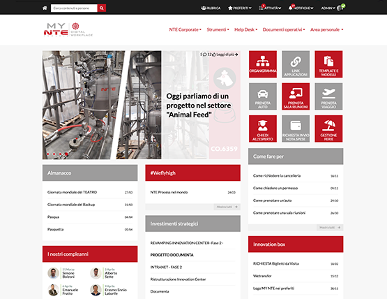Open the Link Applicazioni tile
Viewport: 387px width, 299px height.
296,64
